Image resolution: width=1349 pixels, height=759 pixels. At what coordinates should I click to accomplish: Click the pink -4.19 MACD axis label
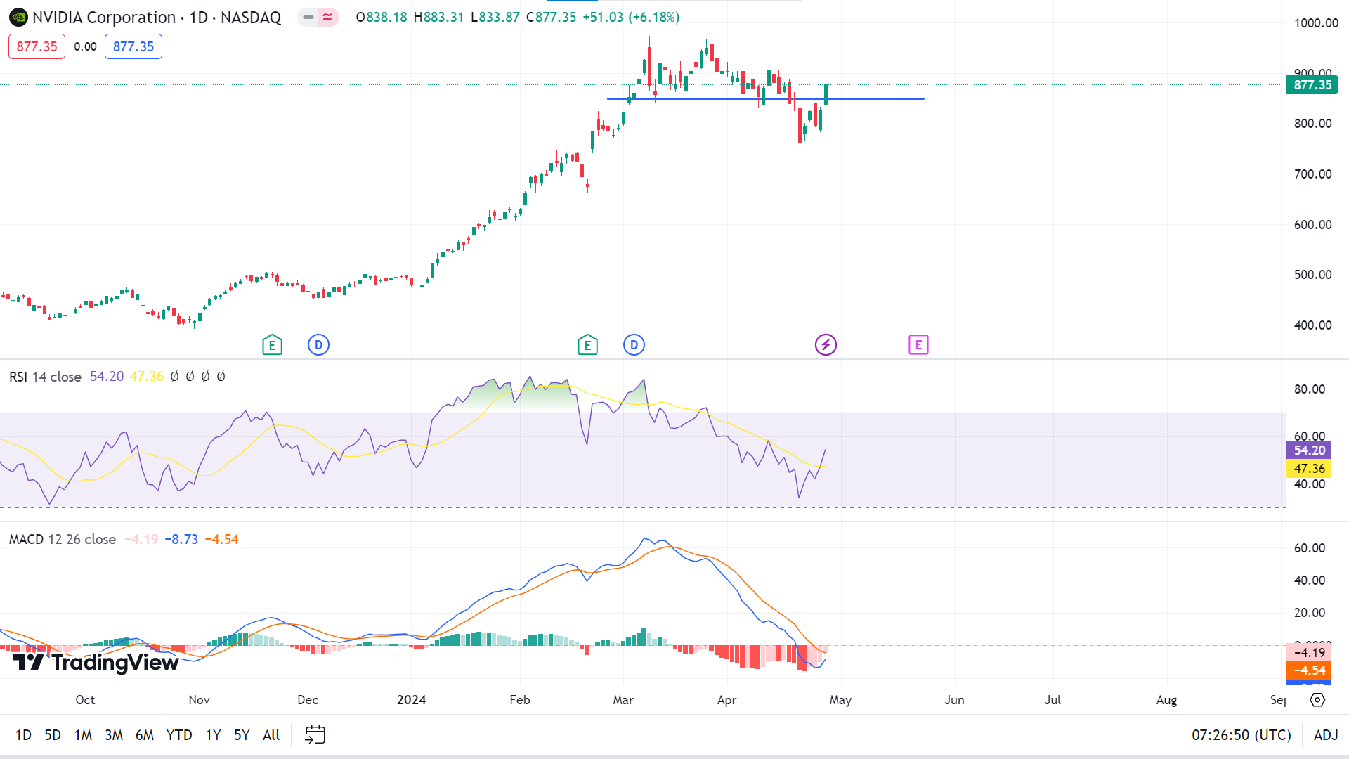(x=1309, y=652)
